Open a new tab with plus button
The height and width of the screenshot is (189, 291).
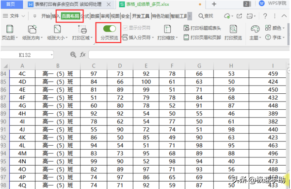point(214,4)
